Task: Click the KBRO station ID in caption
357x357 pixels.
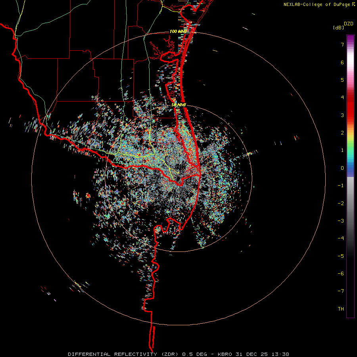Action: click(225, 354)
